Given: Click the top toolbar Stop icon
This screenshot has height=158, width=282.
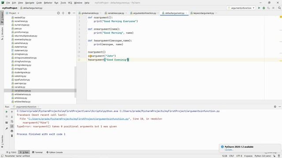Looking at the screenshot, I should pos(273,8).
